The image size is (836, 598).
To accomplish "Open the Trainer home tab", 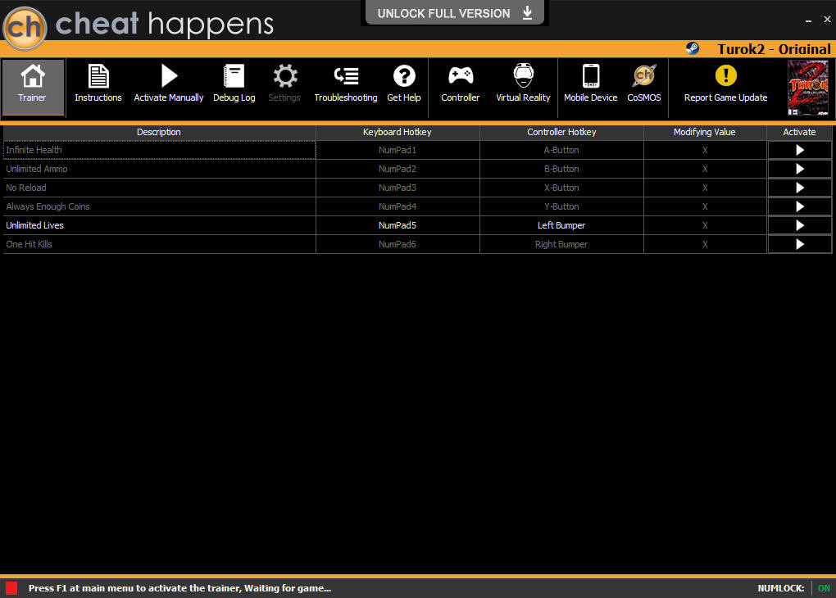I will [33, 88].
